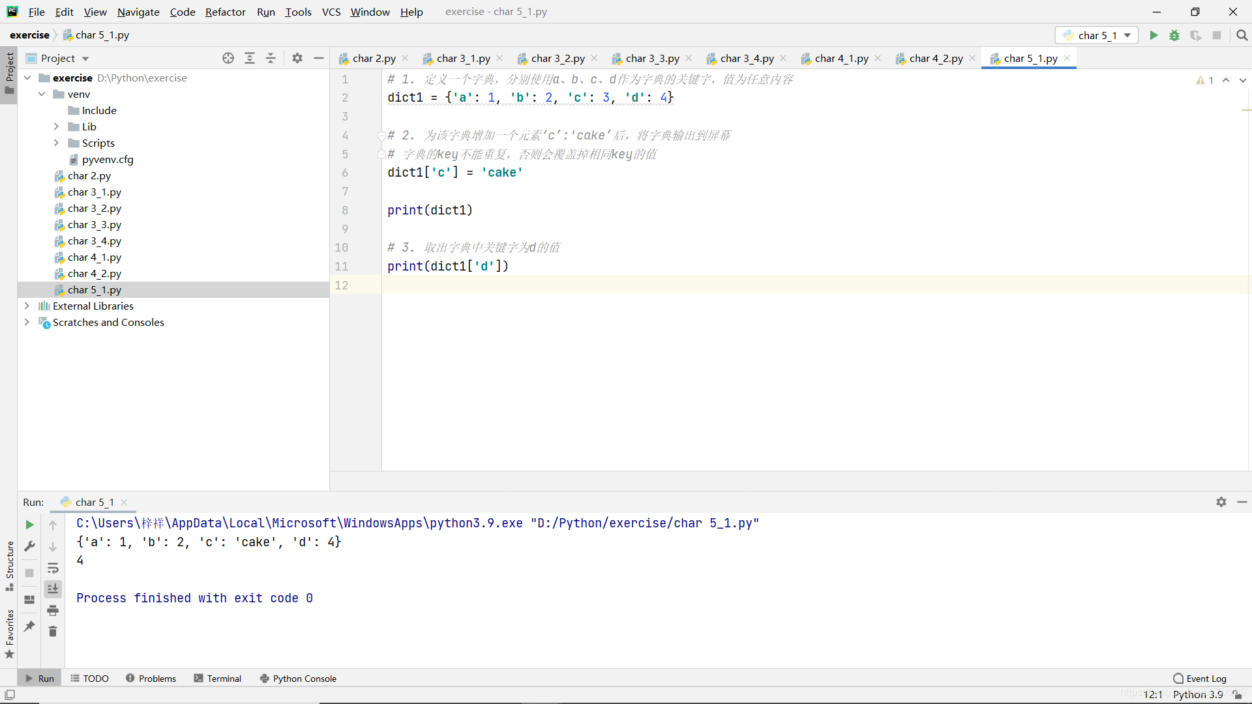Run with coverage from the top toolbar
Screen dimensions: 1252x704
pyautogui.click(x=1195, y=35)
